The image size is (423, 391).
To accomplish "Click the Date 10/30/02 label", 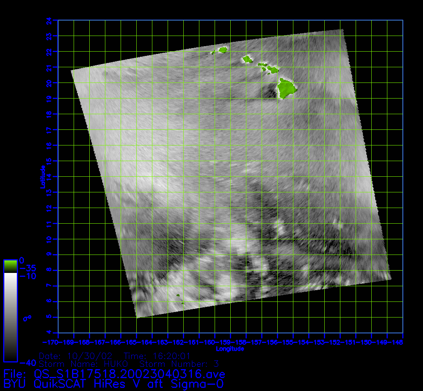I will [x=77, y=356].
